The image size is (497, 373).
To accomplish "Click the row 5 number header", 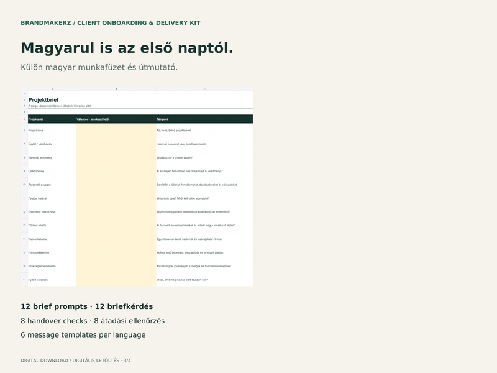I will tap(24, 119).
